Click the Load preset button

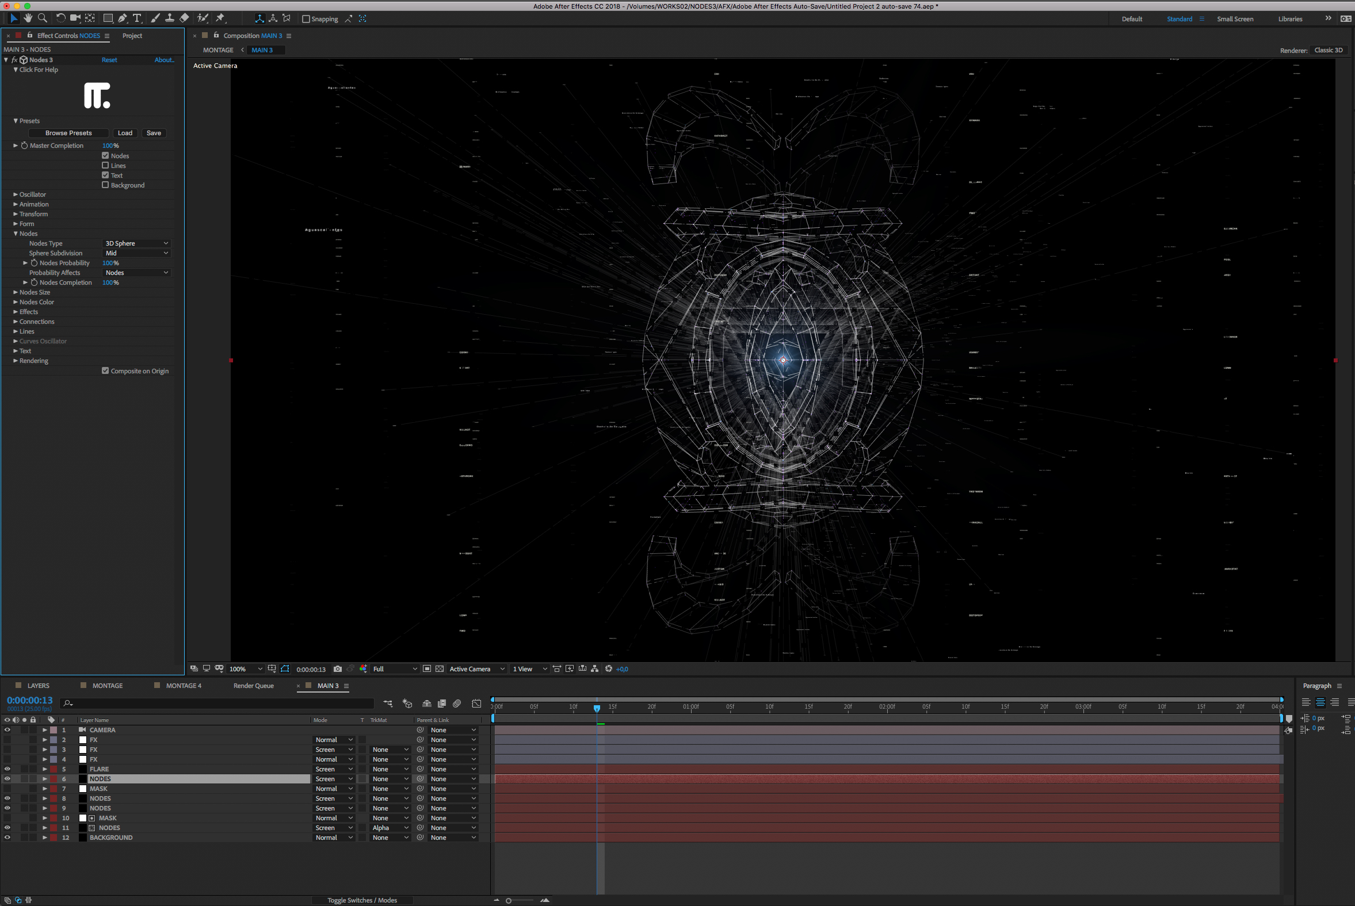[x=125, y=133]
